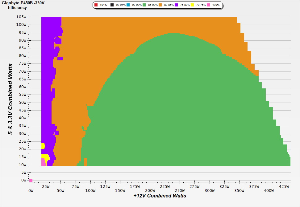Click the black 92-94% legend swatch
Image resolution: width=300 pixels, height=207 pixels.
pyautogui.click(x=112, y=5)
